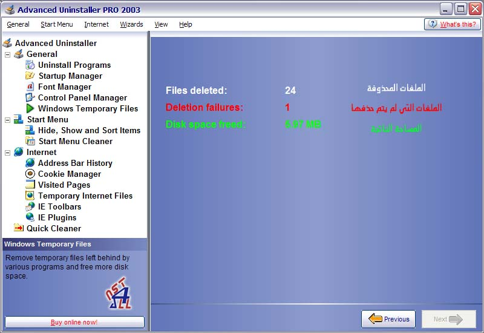Click the Disk space freed value
Screen dimensions: 484x333
click(303, 124)
